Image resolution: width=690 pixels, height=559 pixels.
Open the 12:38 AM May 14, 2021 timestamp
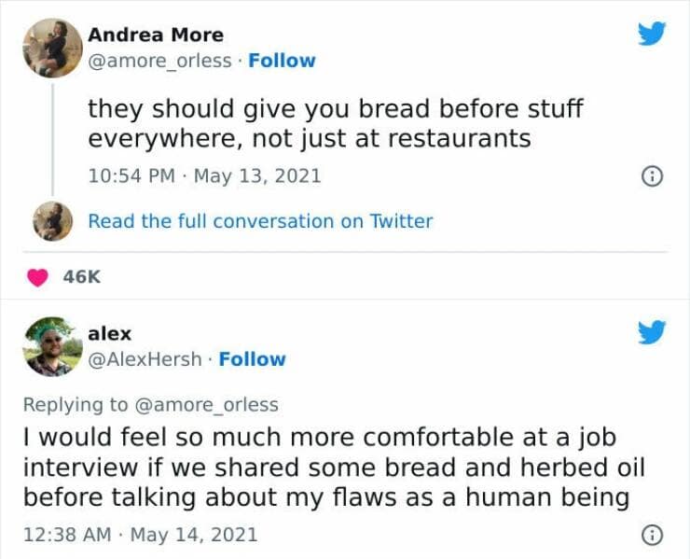coord(139,536)
